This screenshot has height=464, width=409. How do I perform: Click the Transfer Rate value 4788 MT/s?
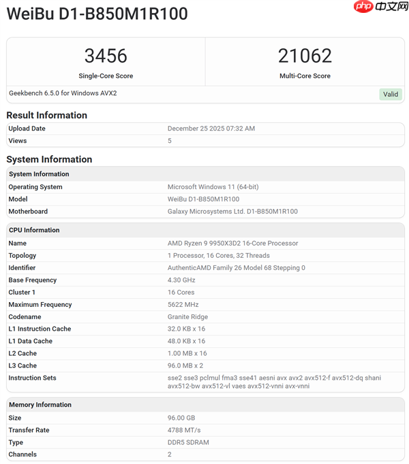click(x=184, y=430)
